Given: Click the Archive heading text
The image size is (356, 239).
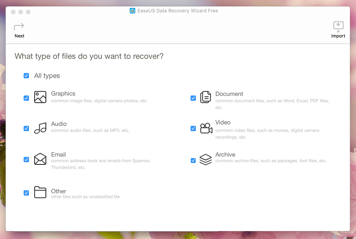Looking at the screenshot, I should (225, 155).
